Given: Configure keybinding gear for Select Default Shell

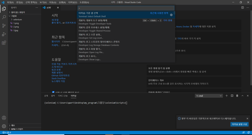Looking at the screenshot, I should pos(171,15).
